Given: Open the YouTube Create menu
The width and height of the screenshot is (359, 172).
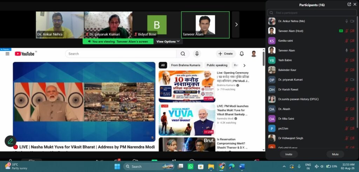Looking at the screenshot, I should 225,54.
